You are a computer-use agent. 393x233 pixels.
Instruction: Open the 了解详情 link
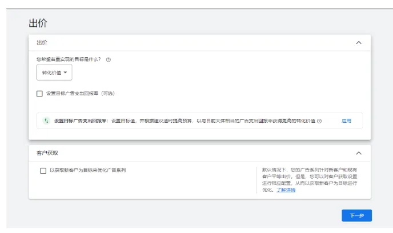[x=286, y=190]
